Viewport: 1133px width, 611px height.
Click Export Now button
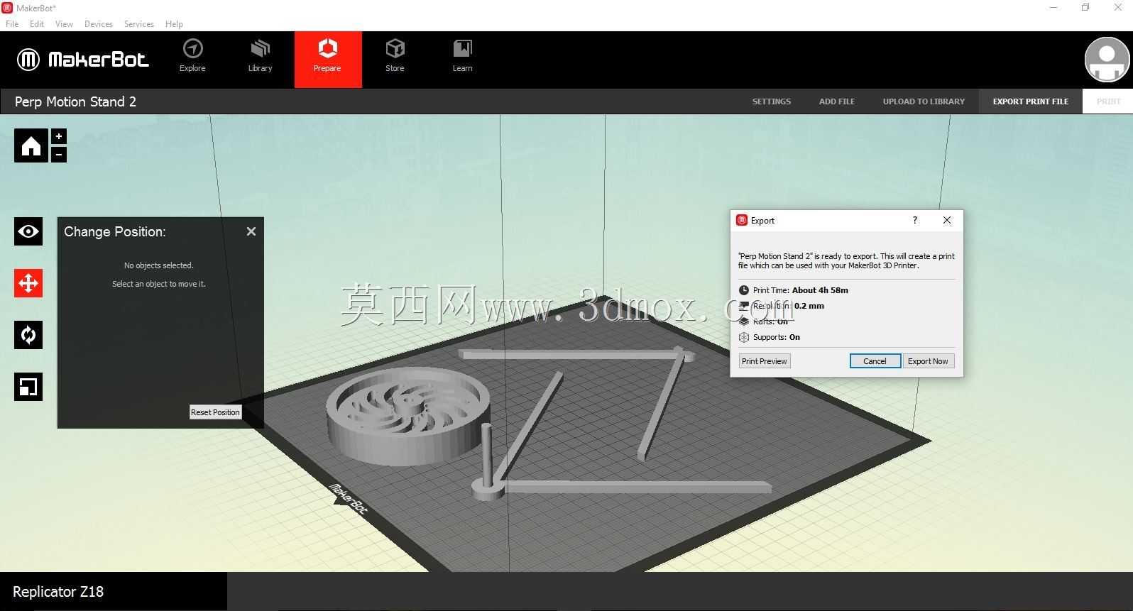928,361
